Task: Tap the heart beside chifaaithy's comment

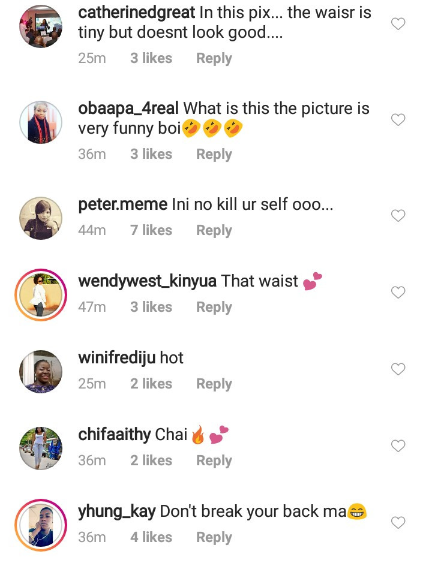Action: (398, 446)
